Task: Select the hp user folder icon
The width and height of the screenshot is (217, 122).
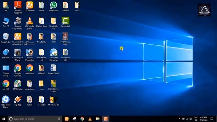Action: (x=6, y=6)
